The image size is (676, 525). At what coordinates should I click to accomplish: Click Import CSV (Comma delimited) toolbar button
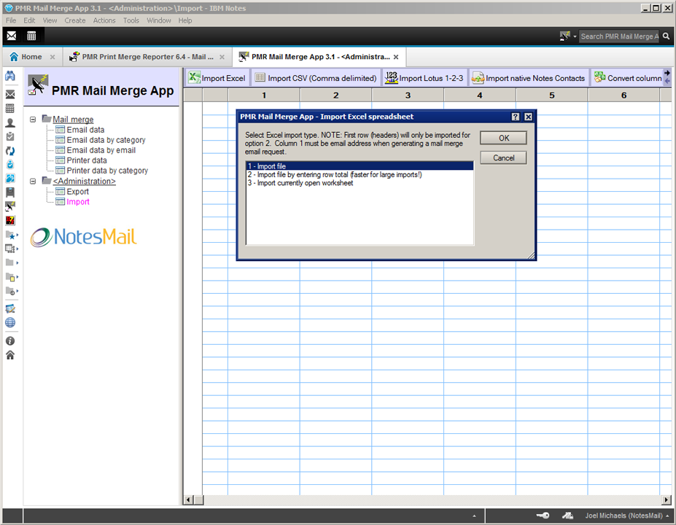(x=315, y=78)
